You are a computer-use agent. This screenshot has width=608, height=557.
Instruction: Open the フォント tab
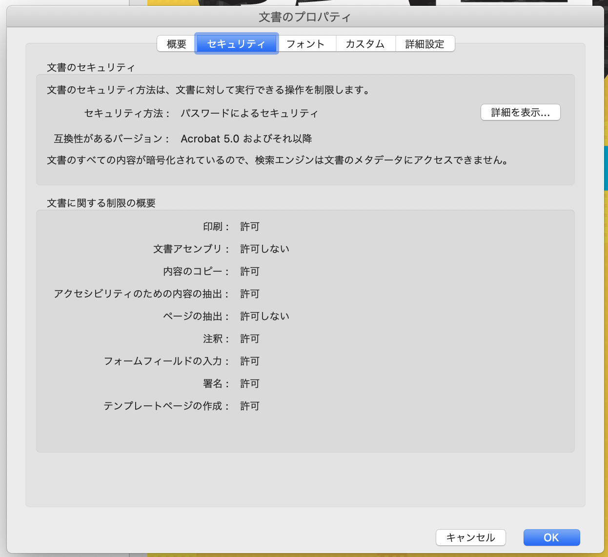coord(306,44)
